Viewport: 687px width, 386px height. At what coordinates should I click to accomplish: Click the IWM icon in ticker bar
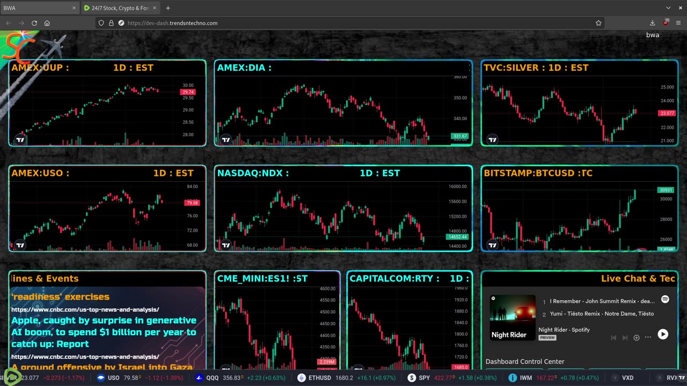514,378
